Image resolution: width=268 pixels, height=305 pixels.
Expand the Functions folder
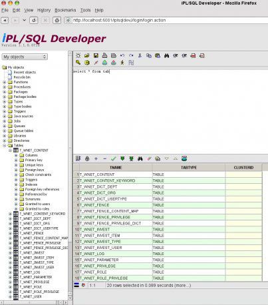(5, 82)
